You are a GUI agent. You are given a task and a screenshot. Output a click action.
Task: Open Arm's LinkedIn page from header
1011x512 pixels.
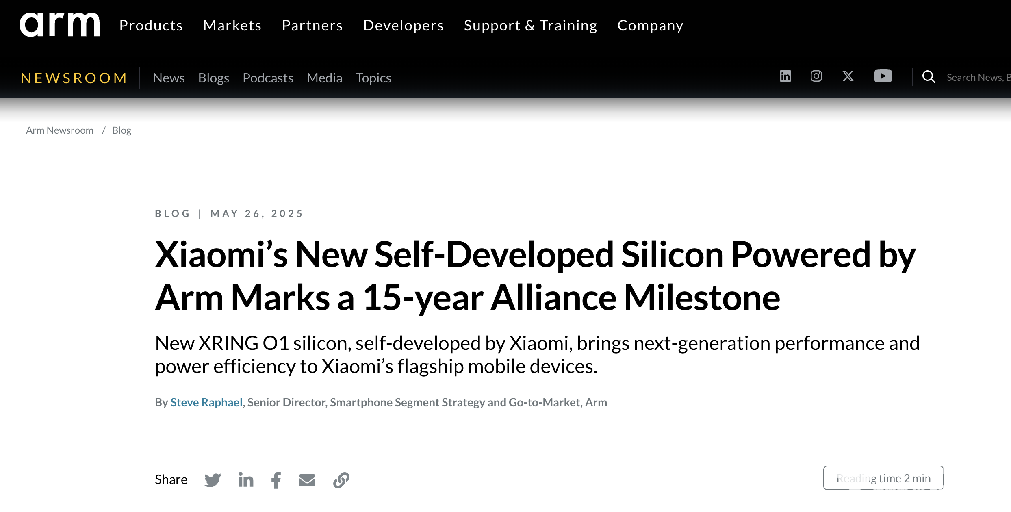tap(785, 76)
